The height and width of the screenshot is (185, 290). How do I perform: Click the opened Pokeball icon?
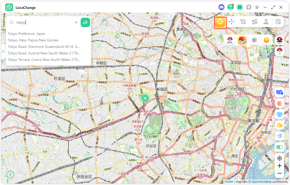pos(279,40)
